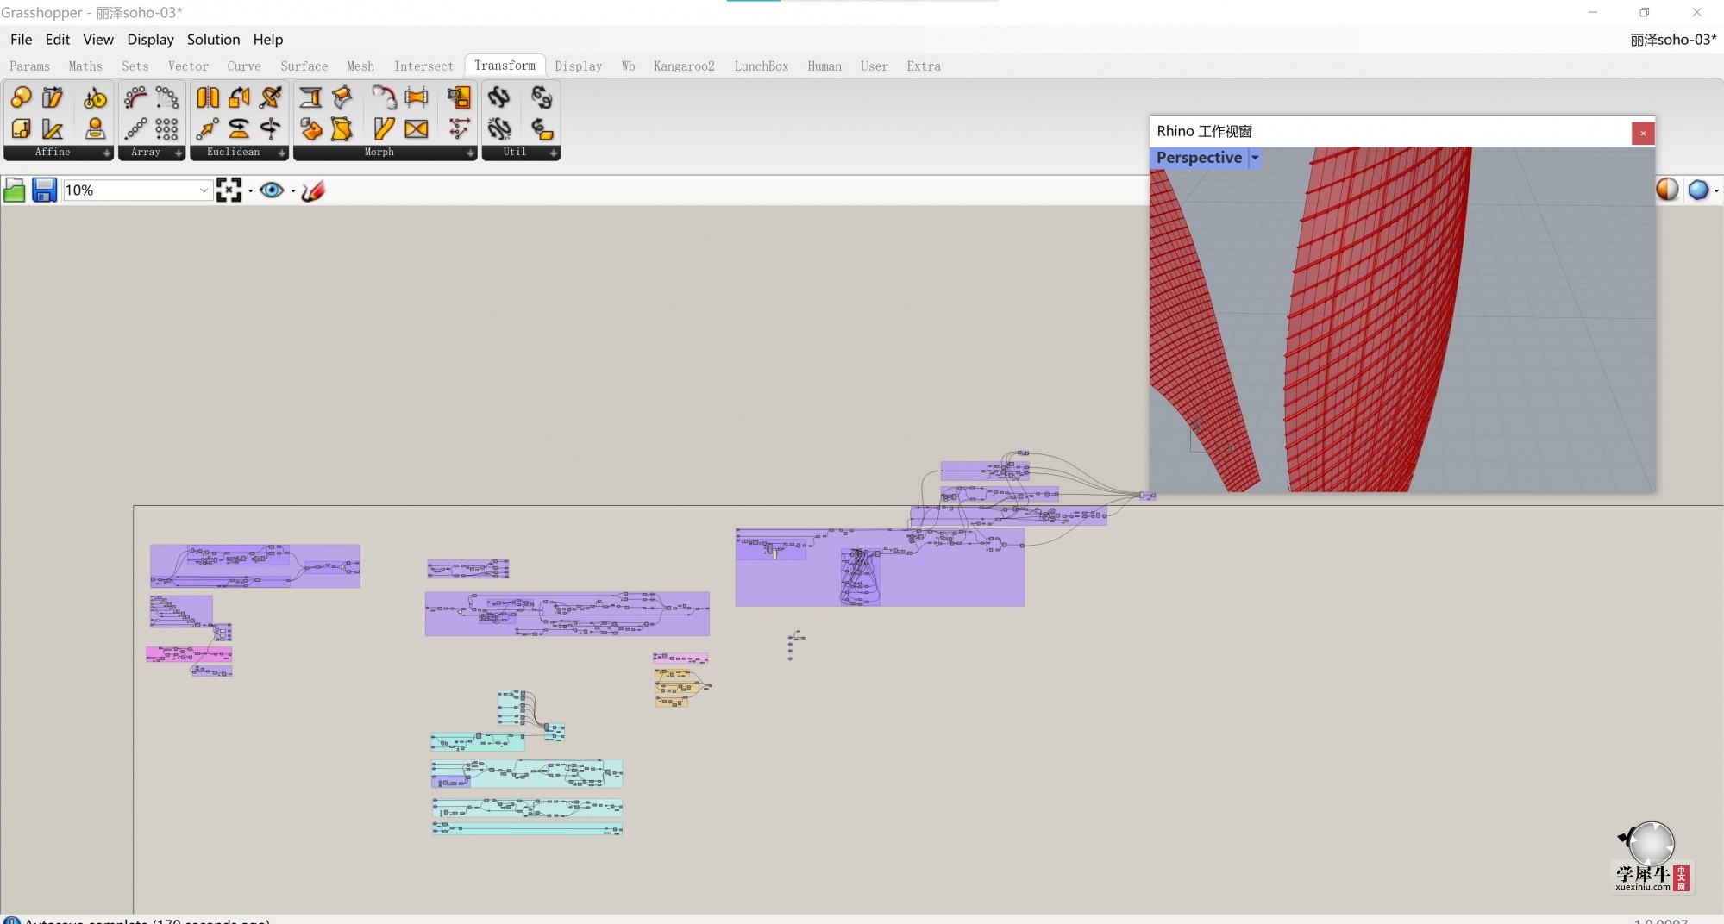Select the Mirror component icon
This screenshot has height=924, width=1724.
(x=208, y=97)
